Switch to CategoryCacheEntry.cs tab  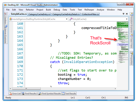pos(39,14)
